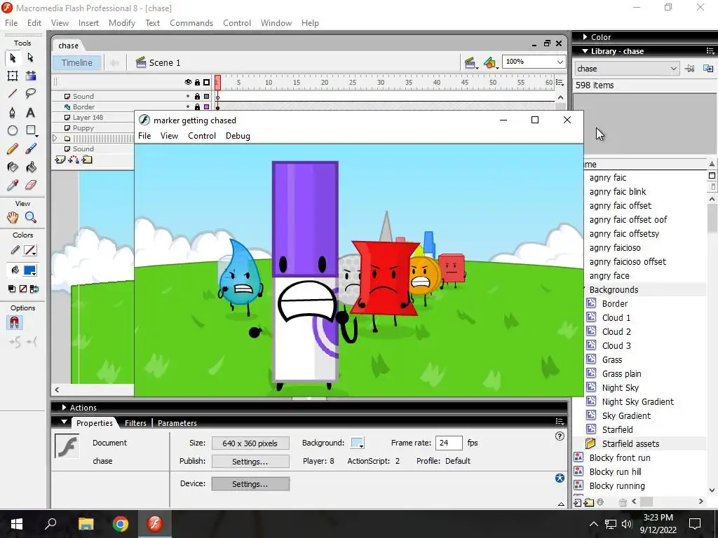Click the stroke color swatch
Screen dimensions: 718x538
[30, 250]
